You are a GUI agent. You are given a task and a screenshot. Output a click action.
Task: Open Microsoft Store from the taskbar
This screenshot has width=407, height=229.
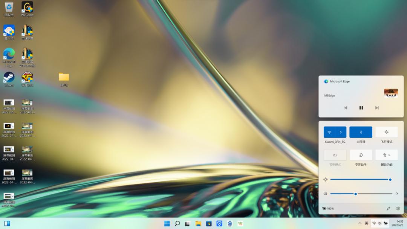[x=209, y=223]
